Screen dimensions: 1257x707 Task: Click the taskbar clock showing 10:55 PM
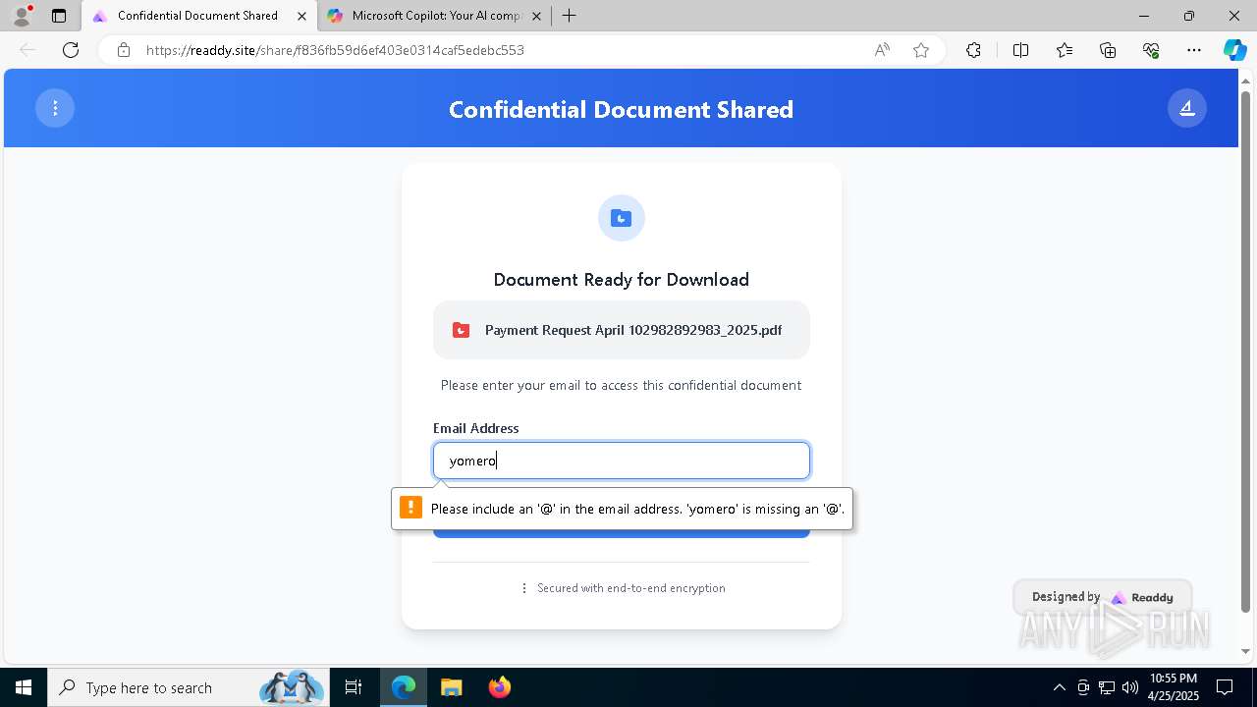pyautogui.click(x=1174, y=687)
